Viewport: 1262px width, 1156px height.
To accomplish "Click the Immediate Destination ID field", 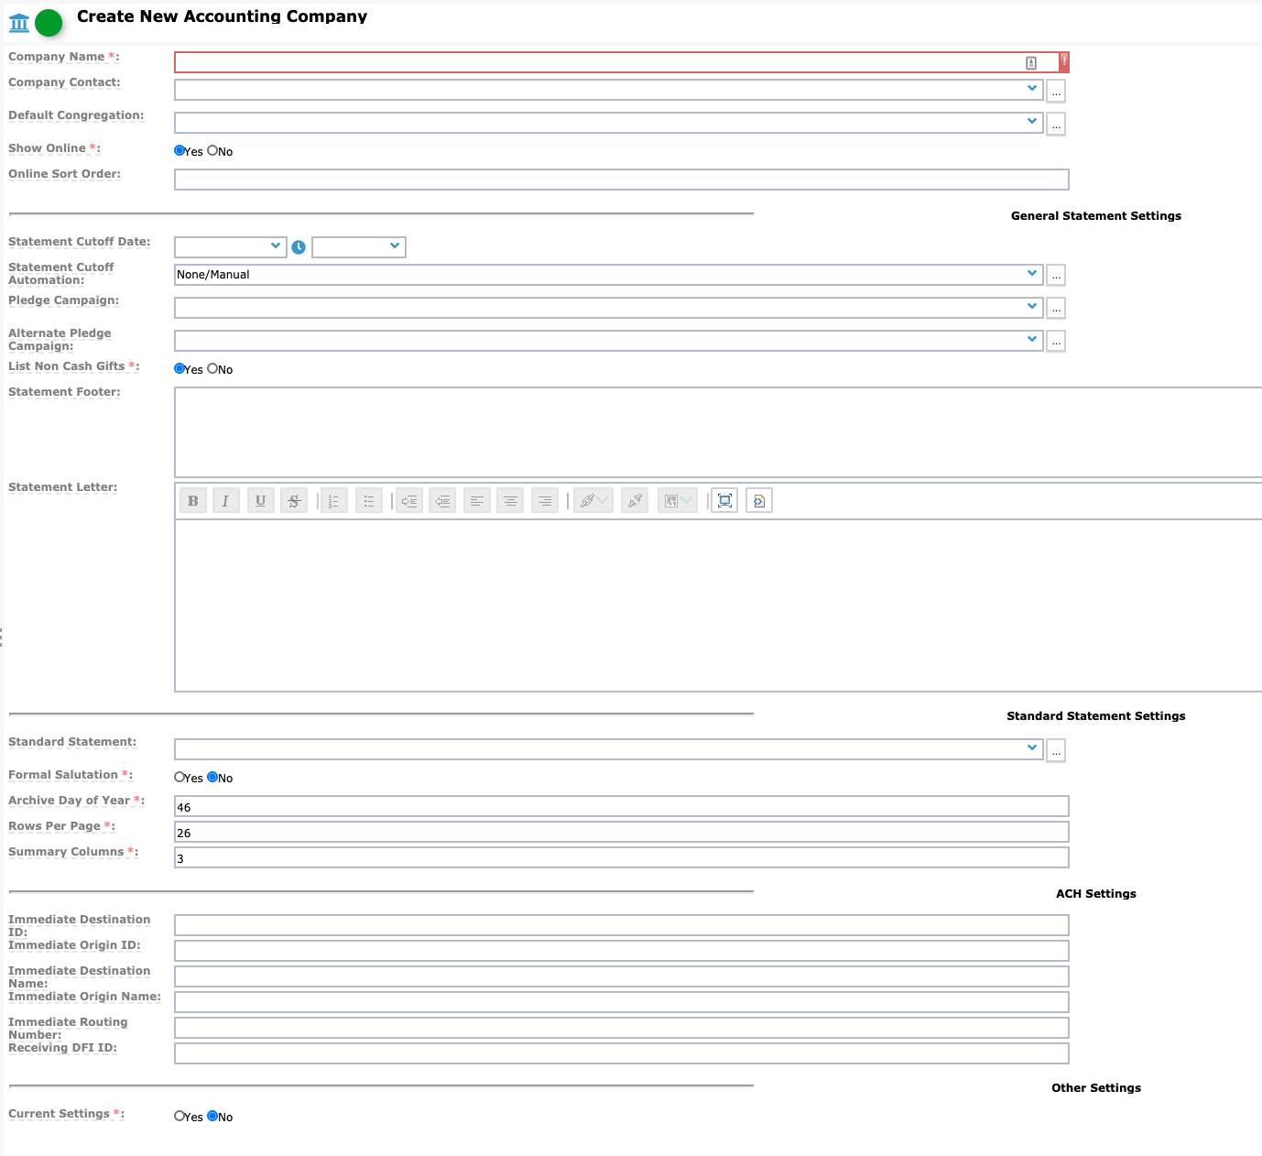I will (x=622, y=925).
